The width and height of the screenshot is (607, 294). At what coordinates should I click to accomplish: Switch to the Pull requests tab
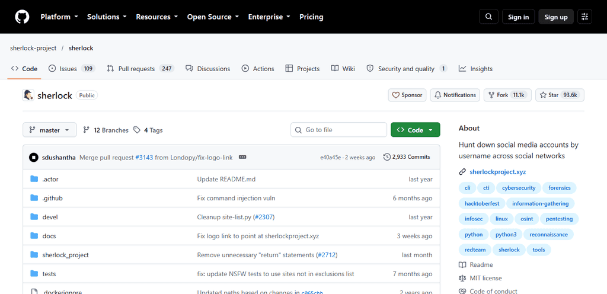[x=140, y=69]
